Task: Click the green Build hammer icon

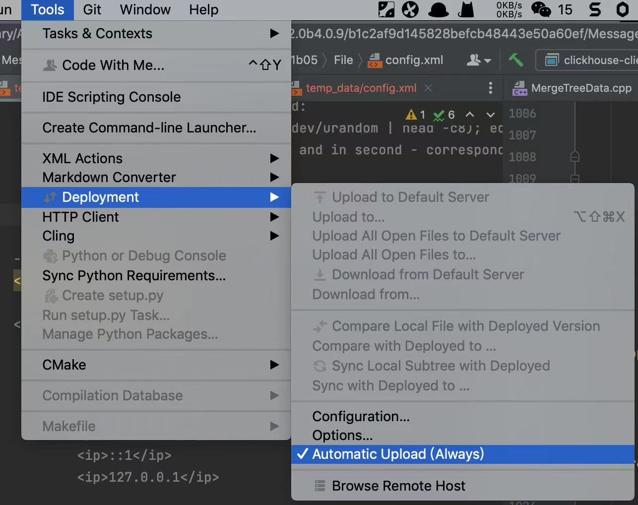Action: pyautogui.click(x=516, y=61)
